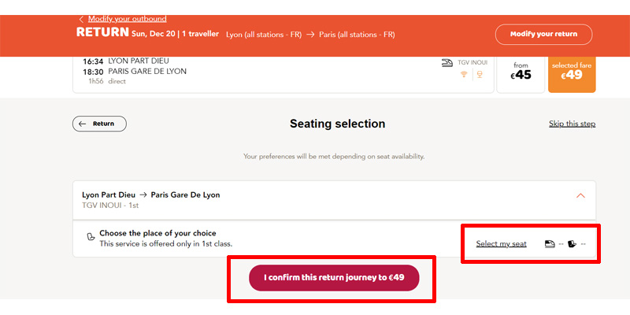Click the black seat number icon at right

(573, 243)
